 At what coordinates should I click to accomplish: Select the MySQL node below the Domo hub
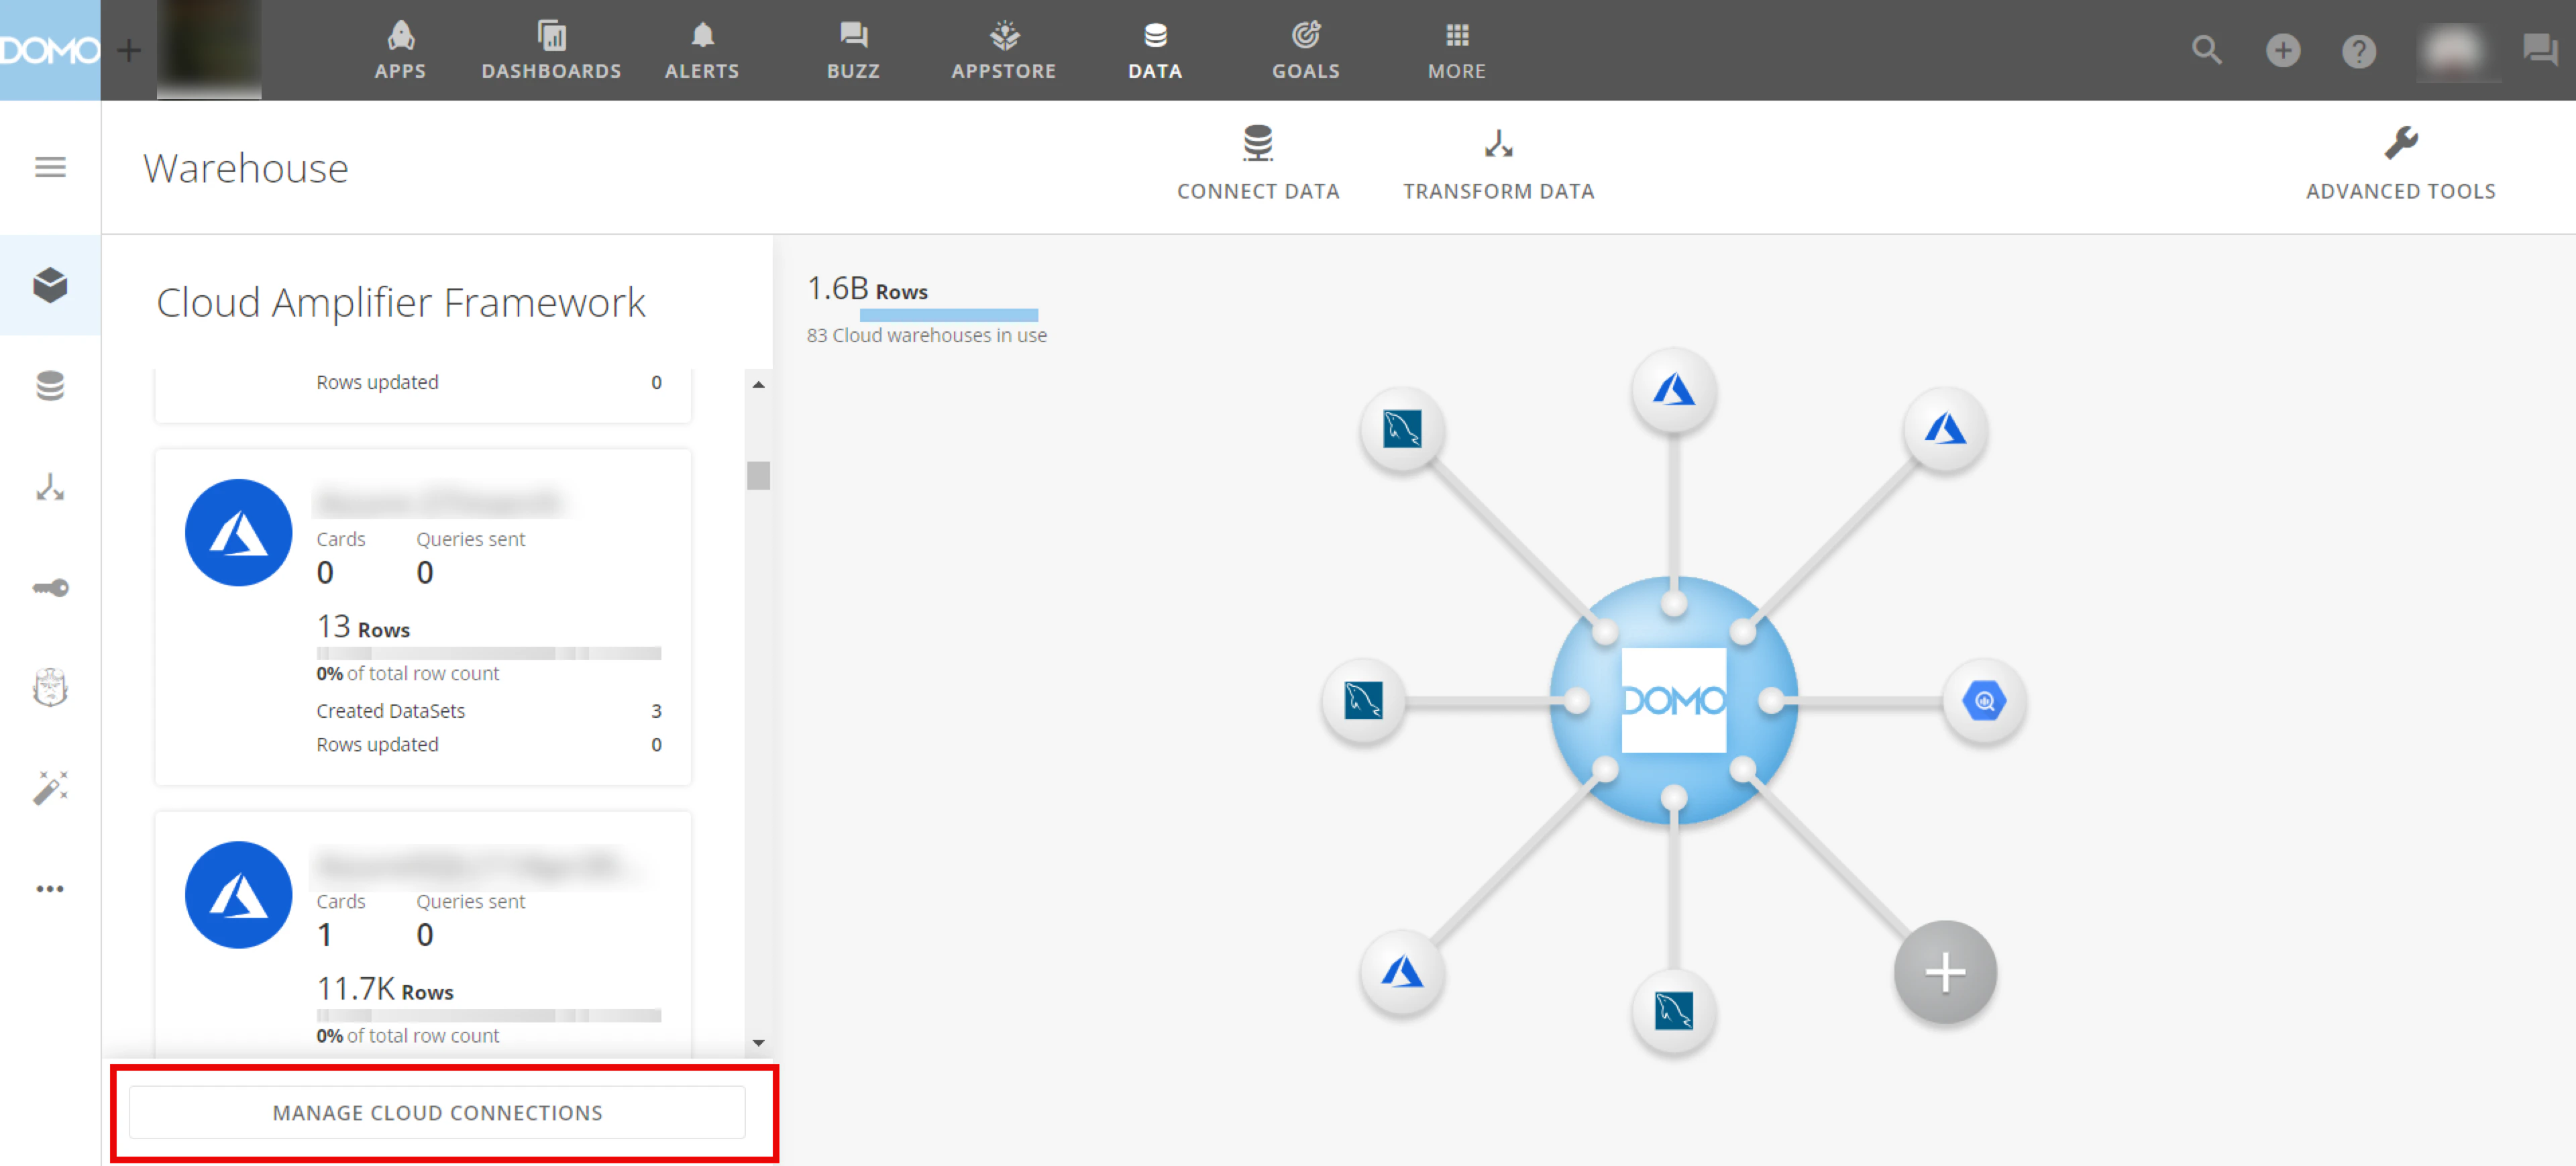pos(1674,1011)
